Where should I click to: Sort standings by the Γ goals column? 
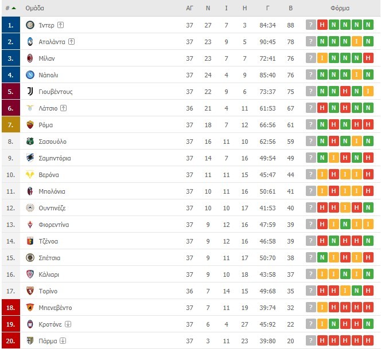[x=268, y=9]
